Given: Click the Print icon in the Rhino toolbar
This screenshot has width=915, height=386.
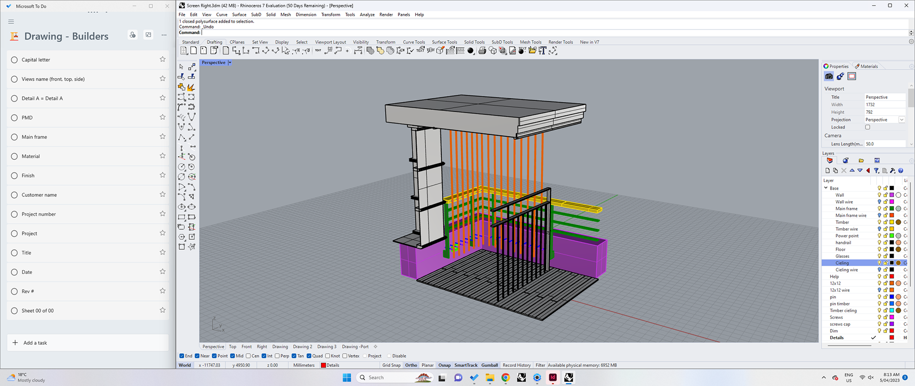Looking at the screenshot, I should [482, 51].
